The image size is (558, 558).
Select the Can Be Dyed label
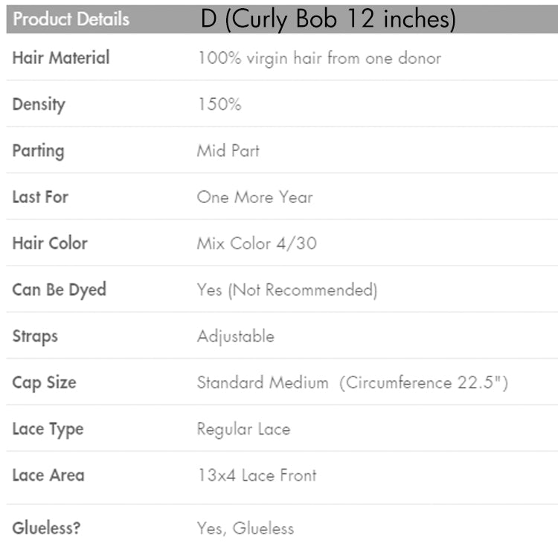click(x=59, y=289)
